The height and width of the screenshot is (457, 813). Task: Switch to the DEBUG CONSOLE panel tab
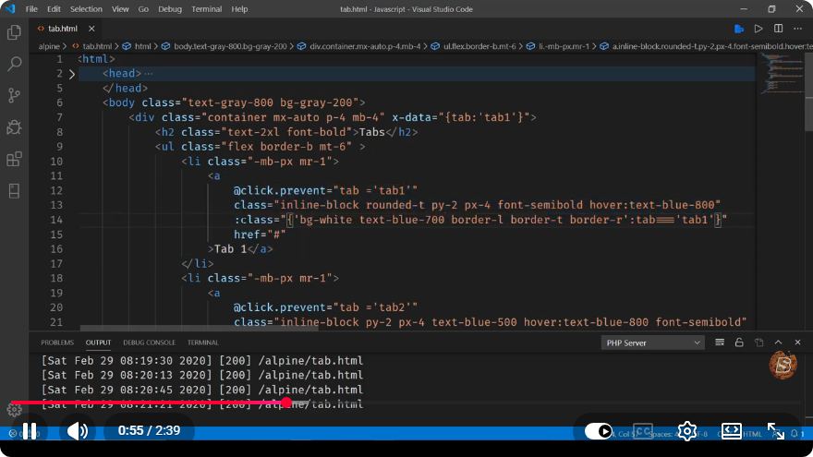click(150, 343)
